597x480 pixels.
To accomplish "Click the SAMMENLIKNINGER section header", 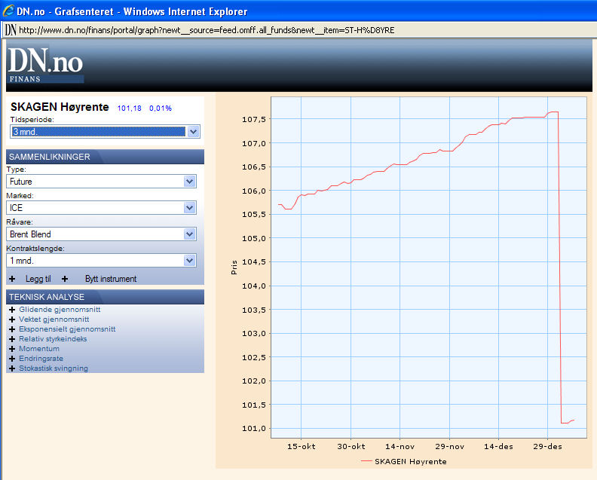I will 105,157.
